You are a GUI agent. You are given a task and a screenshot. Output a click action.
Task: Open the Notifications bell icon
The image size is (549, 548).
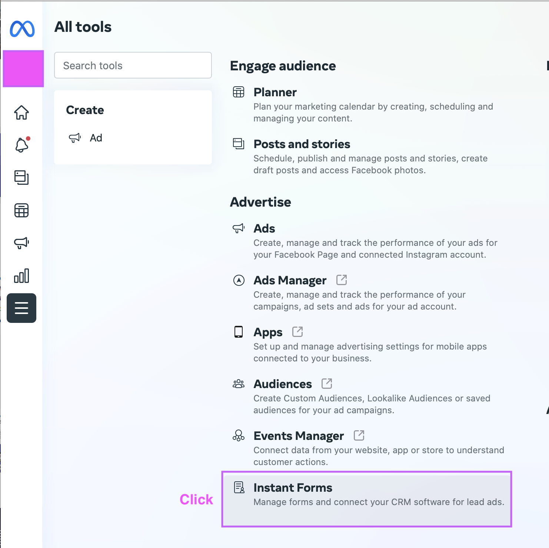click(21, 145)
